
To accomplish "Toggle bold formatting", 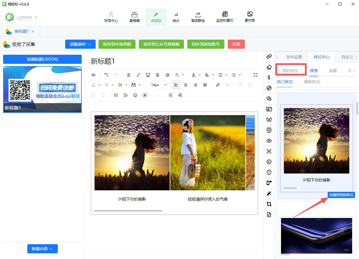I will point(129,75).
